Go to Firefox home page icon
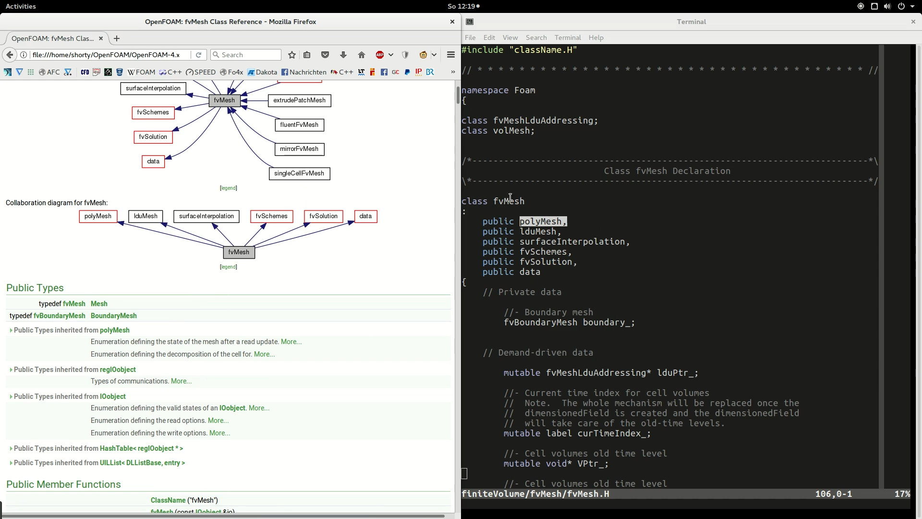This screenshot has height=519, width=922. (362, 55)
